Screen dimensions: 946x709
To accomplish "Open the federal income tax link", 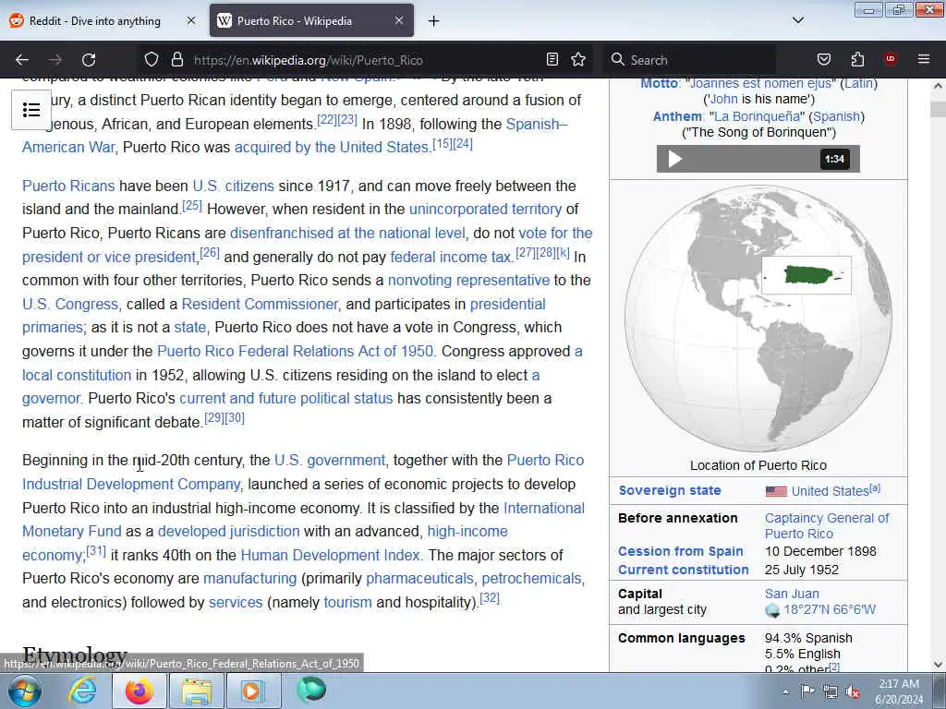I will [x=452, y=257].
